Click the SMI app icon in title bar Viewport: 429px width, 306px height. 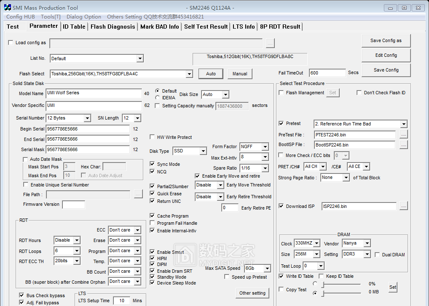coord(7,8)
